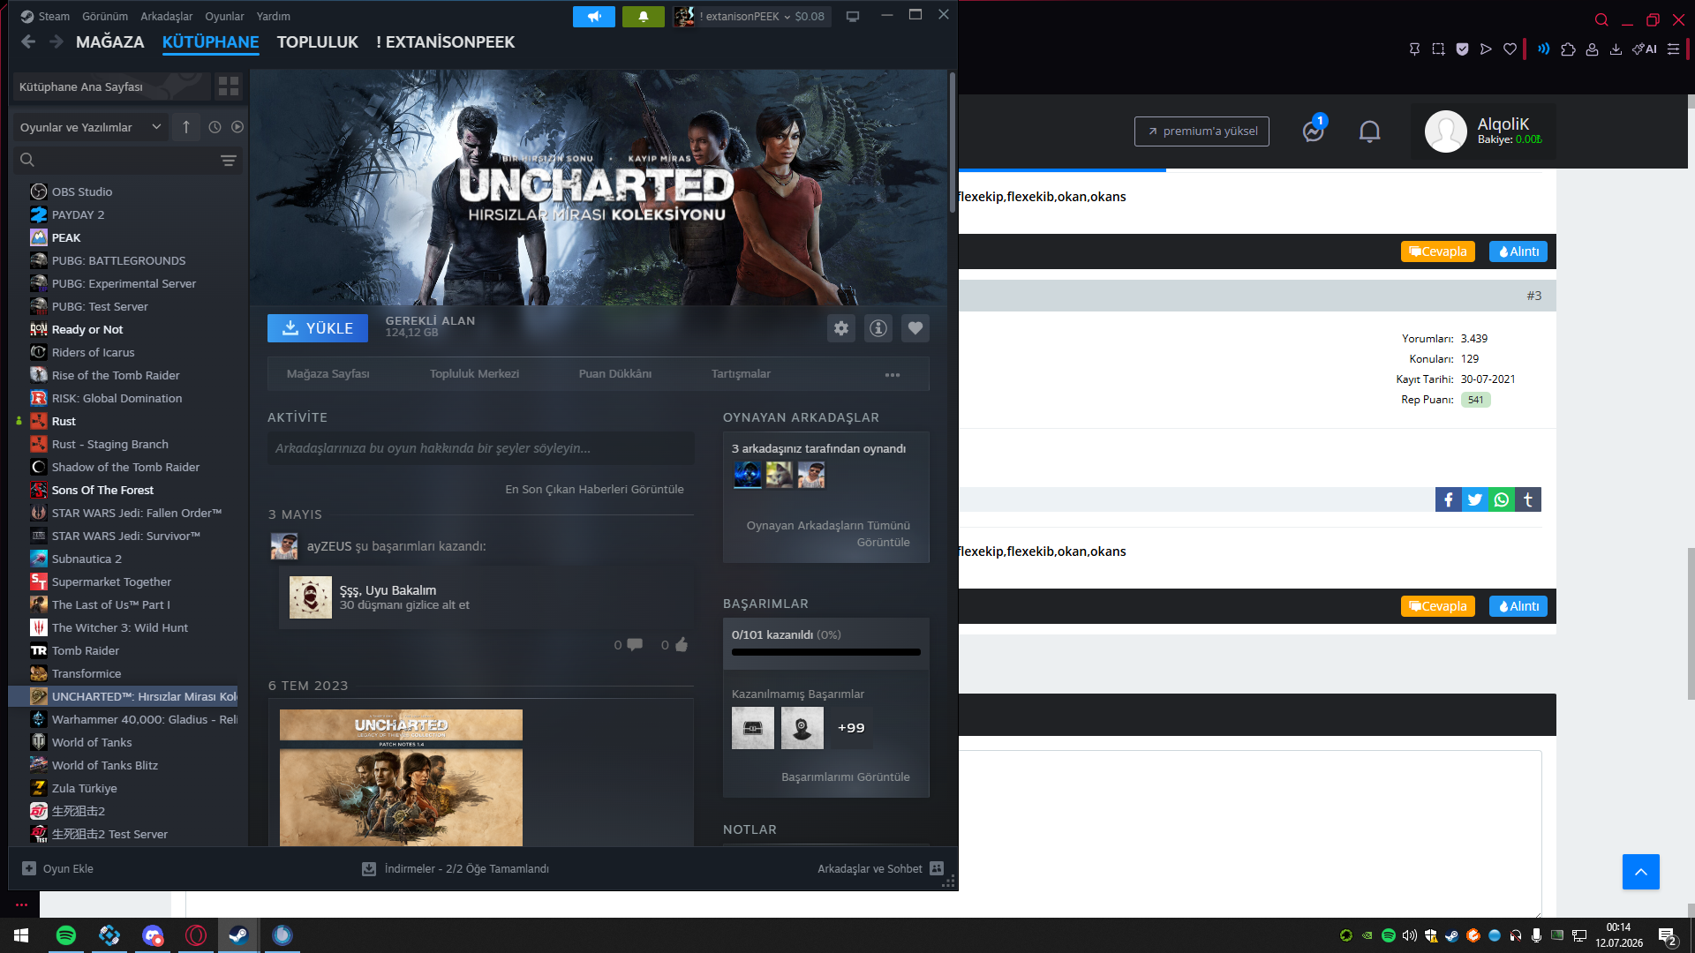Click Add a Game plus icon
1695x953 pixels.
(x=29, y=869)
